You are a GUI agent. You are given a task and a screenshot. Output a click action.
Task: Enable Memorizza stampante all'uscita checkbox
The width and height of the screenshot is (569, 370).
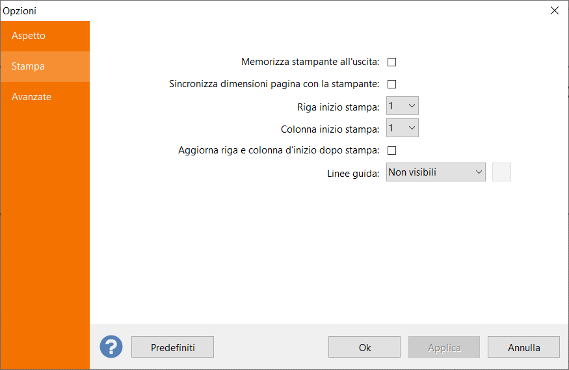click(392, 62)
